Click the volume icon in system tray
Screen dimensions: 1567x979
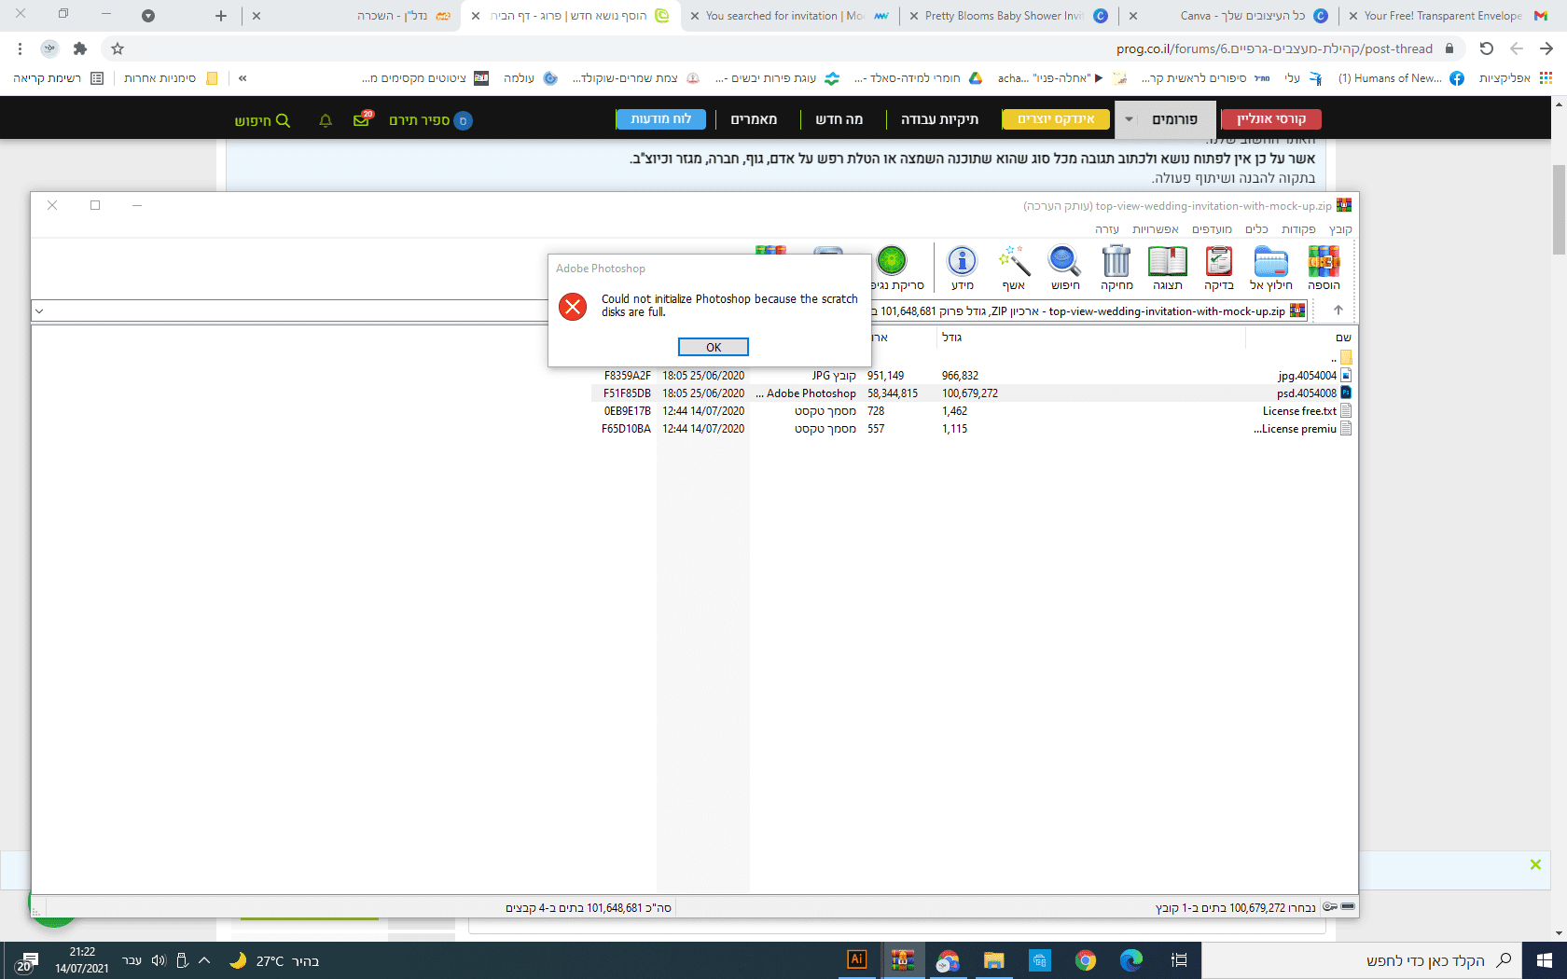(158, 960)
